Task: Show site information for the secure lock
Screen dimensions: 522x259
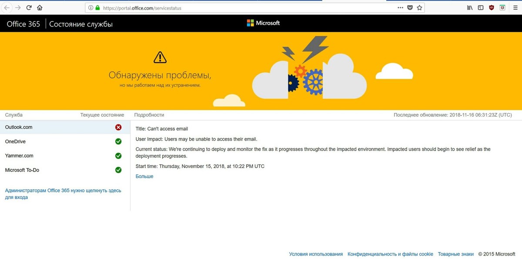Action: [x=97, y=7]
